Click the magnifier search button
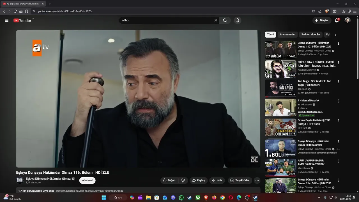Screen dimensions: 359x202 (225, 20)
